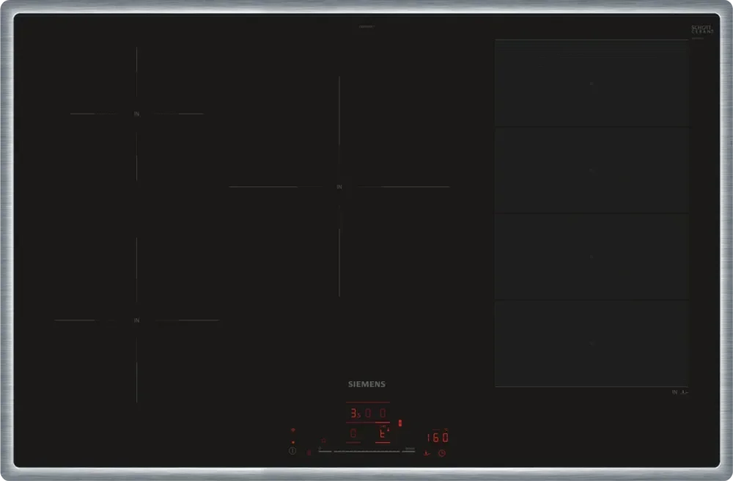Select the top flexInduction zone segment
Viewport: 733px width, 481px height.
[592, 83]
